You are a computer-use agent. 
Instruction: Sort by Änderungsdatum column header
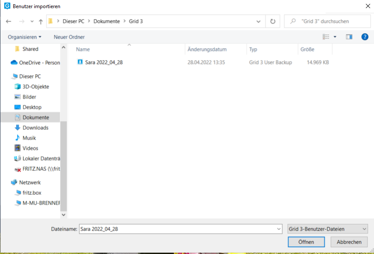pyautogui.click(x=207, y=50)
